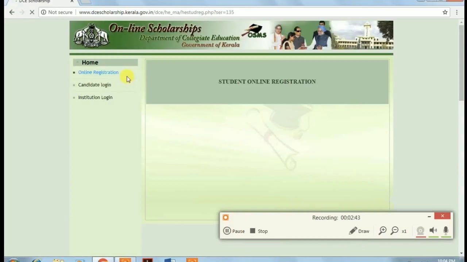The image size is (467, 262).
Task: Pause the screen recording
Action: click(234, 231)
